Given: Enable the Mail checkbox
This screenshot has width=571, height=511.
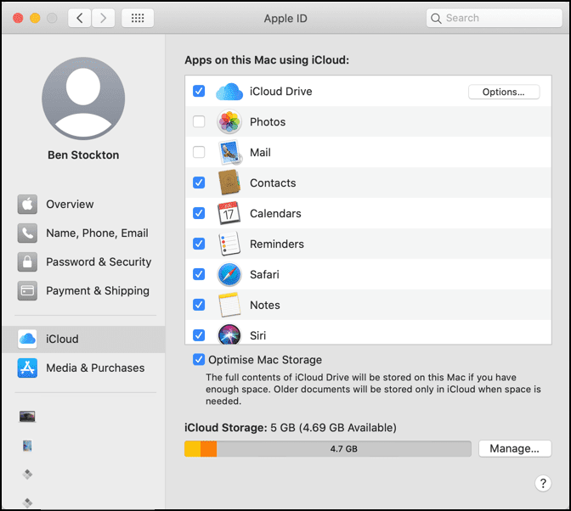Looking at the screenshot, I should (x=199, y=152).
